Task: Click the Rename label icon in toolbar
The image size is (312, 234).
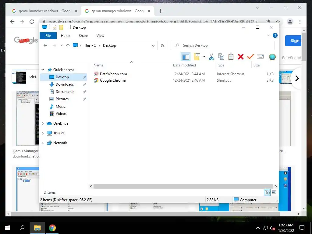Action: click(x=260, y=57)
